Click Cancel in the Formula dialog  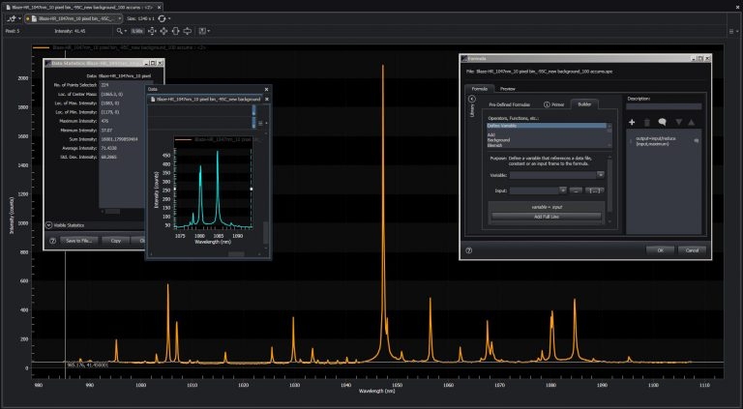coord(692,250)
